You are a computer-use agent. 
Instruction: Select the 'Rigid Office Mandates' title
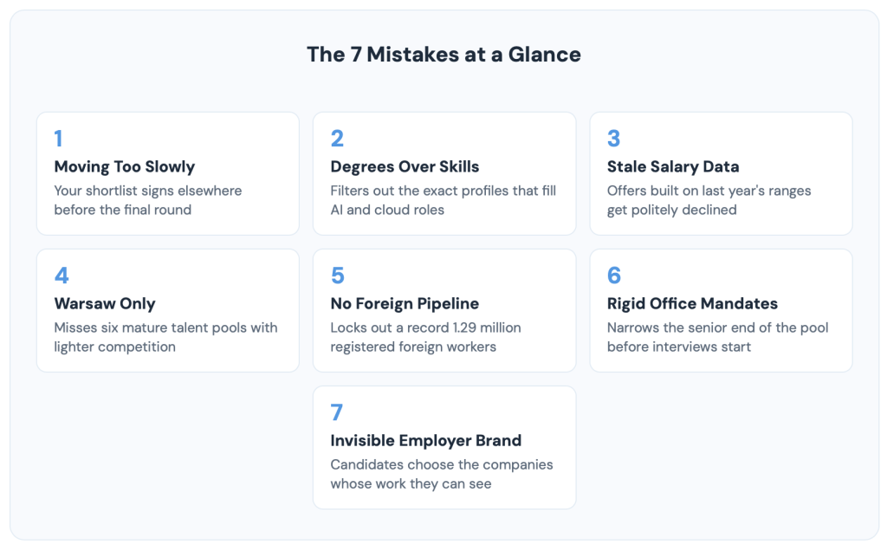tap(692, 304)
